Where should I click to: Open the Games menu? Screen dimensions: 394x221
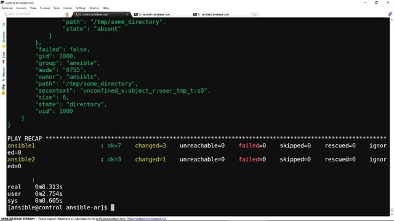68,8
